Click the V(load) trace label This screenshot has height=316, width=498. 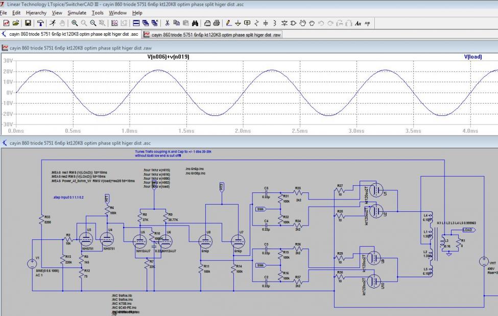[473, 57]
